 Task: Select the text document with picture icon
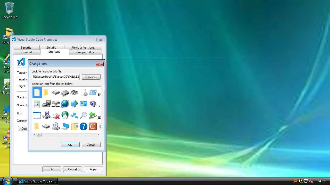[x=37, y=104]
